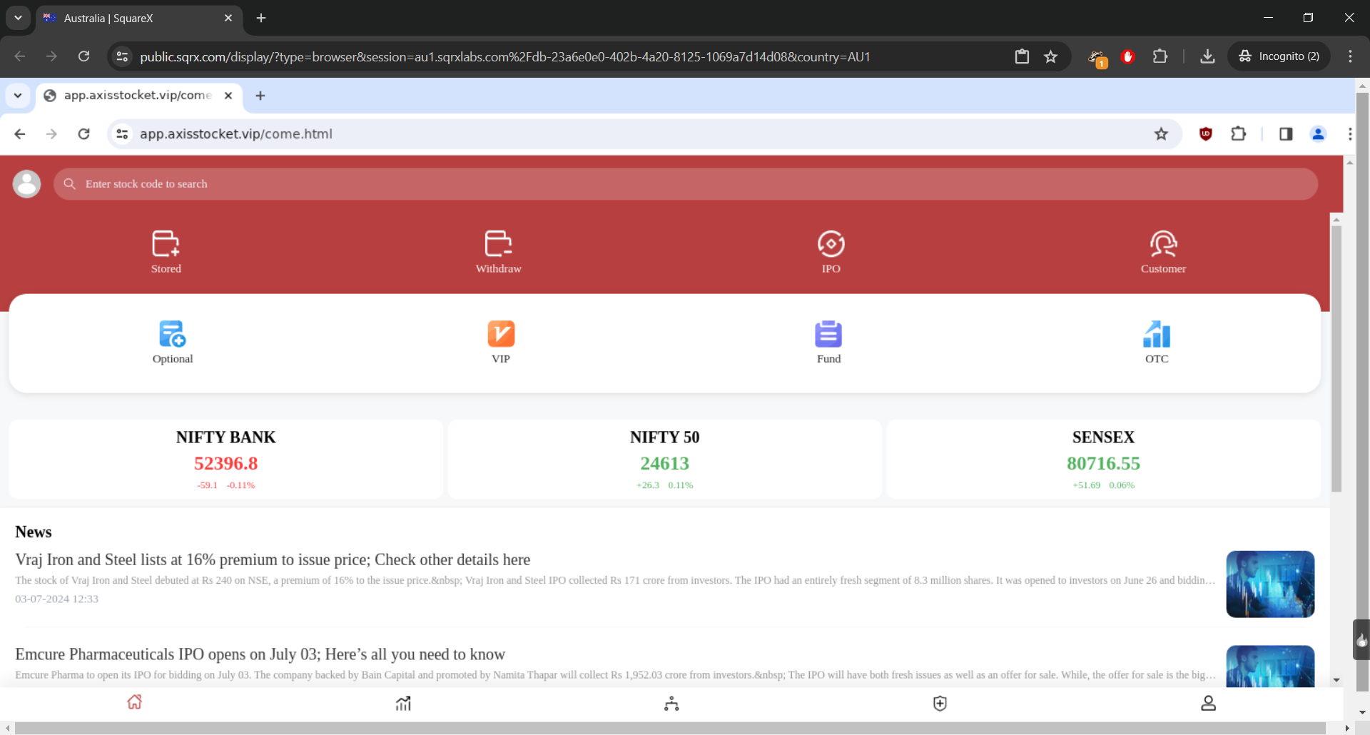Expand the inner browser tab list chevron

(x=18, y=96)
